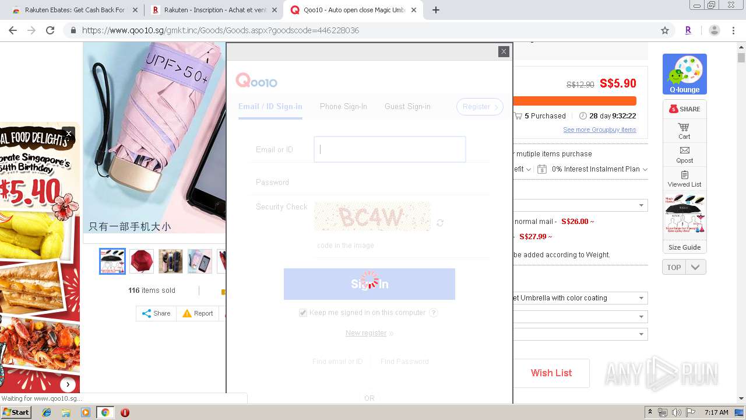Select the red umbrella thumbnail
This screenshot has height=420, width=746.
pos(142,261)
